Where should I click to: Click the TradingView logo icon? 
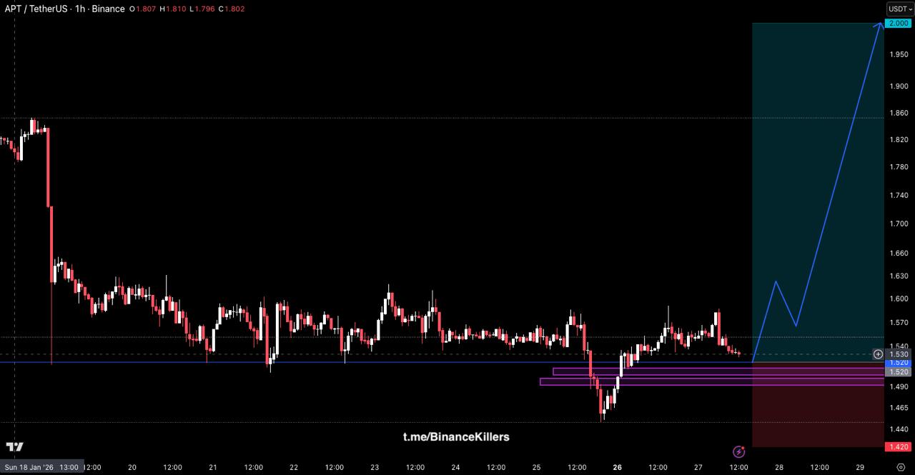[x=14, y=447]
